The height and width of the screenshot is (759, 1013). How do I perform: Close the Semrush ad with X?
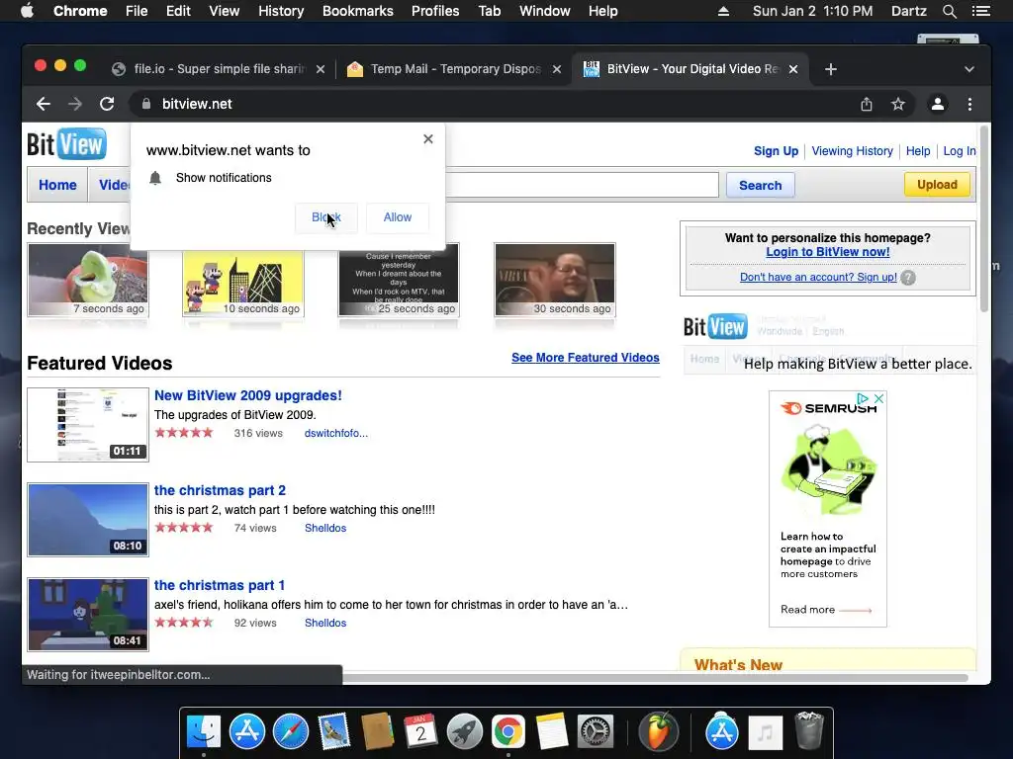click(878, 398)
